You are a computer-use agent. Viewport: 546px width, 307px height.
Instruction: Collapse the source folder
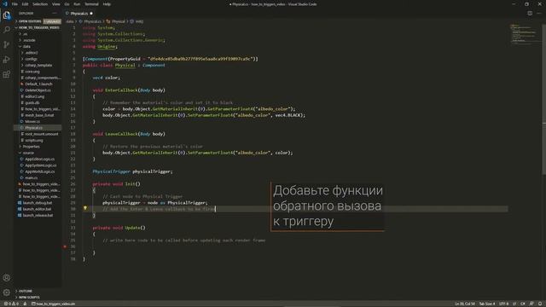coord(28,153)
